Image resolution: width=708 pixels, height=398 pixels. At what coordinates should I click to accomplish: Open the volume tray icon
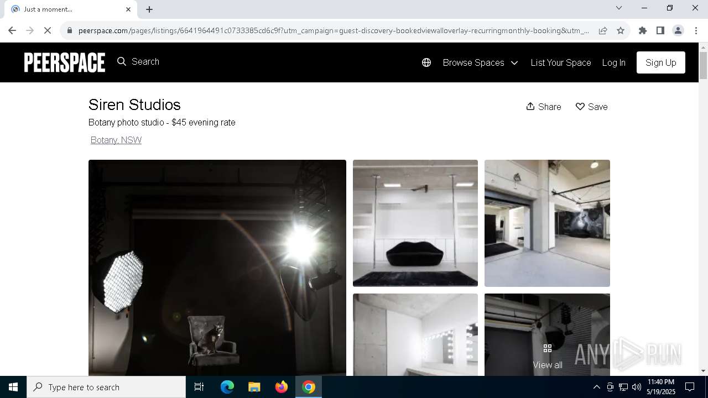pyautogui.click(x=637, y=387)
